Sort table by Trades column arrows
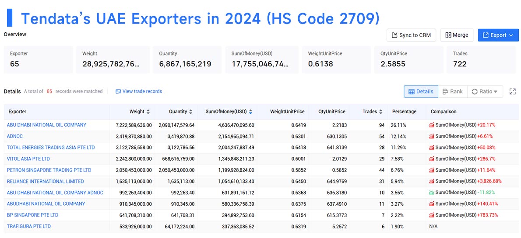Image resolution: width=521 pixels, height=238 pixels. (381, 112)
